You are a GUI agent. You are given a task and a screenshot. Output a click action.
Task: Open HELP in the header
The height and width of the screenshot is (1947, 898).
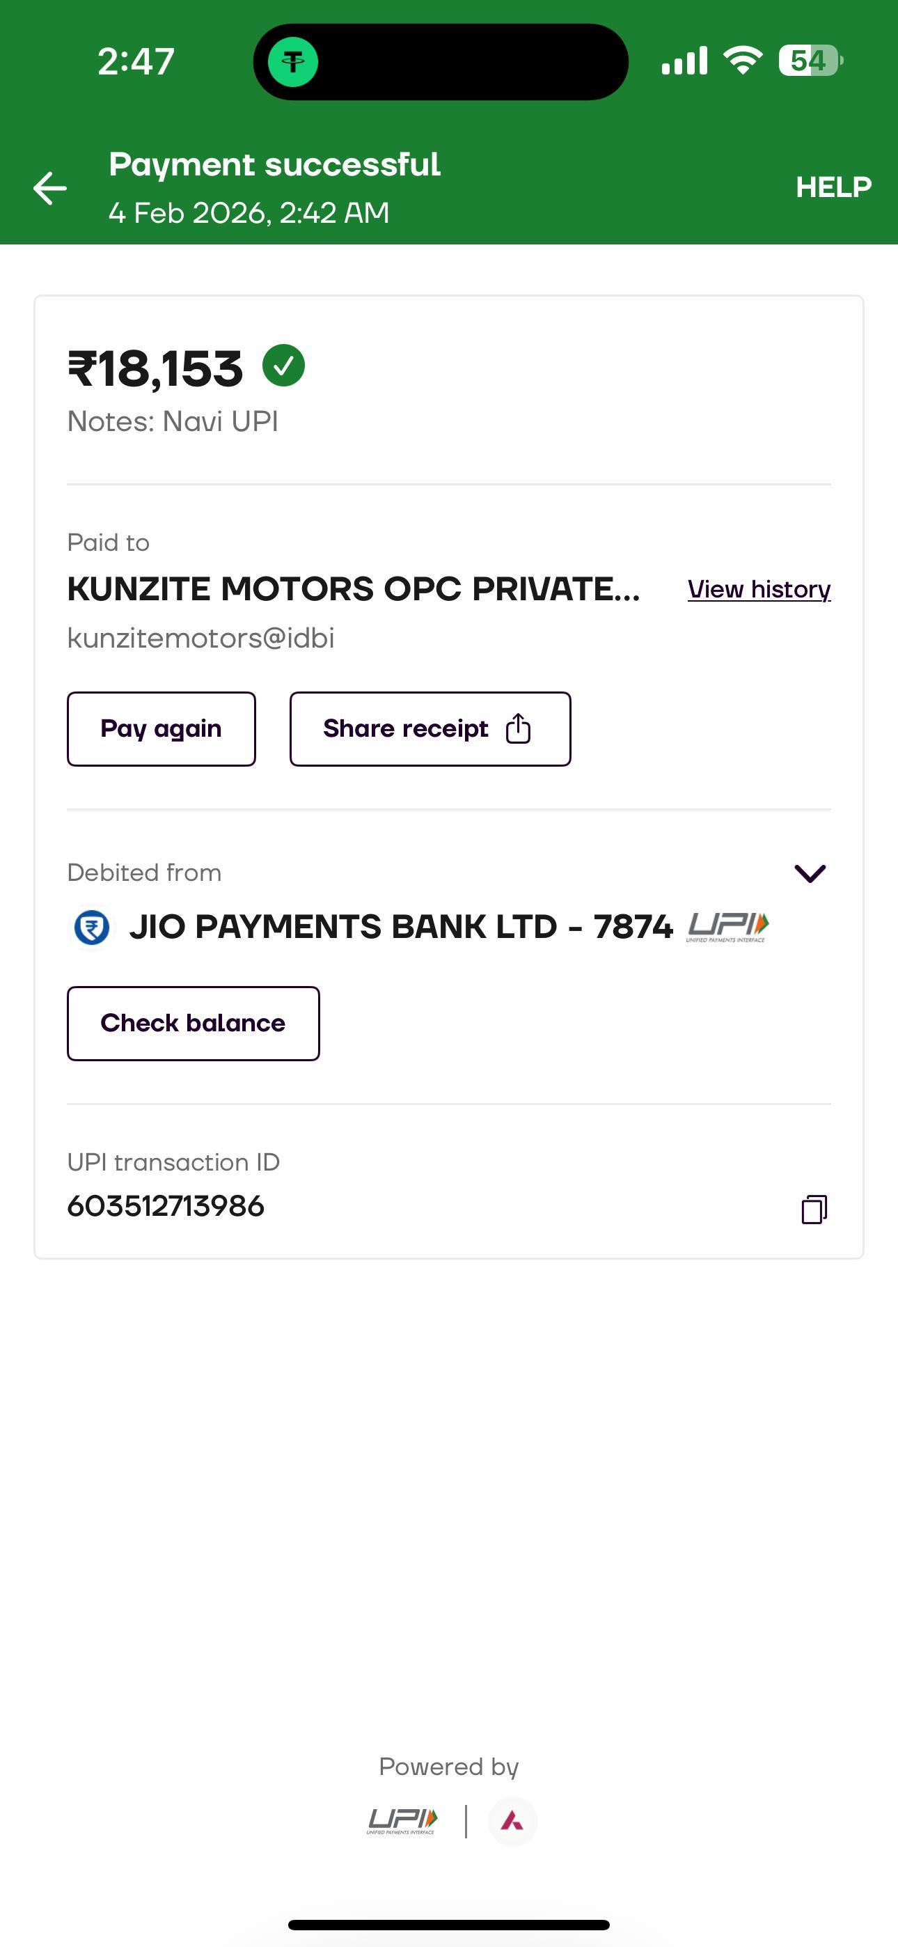click(x=833, y=187)
